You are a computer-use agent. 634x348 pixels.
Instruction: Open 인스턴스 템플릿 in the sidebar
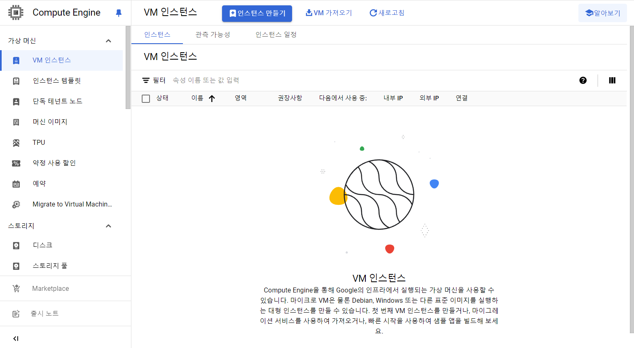[62, 81]
